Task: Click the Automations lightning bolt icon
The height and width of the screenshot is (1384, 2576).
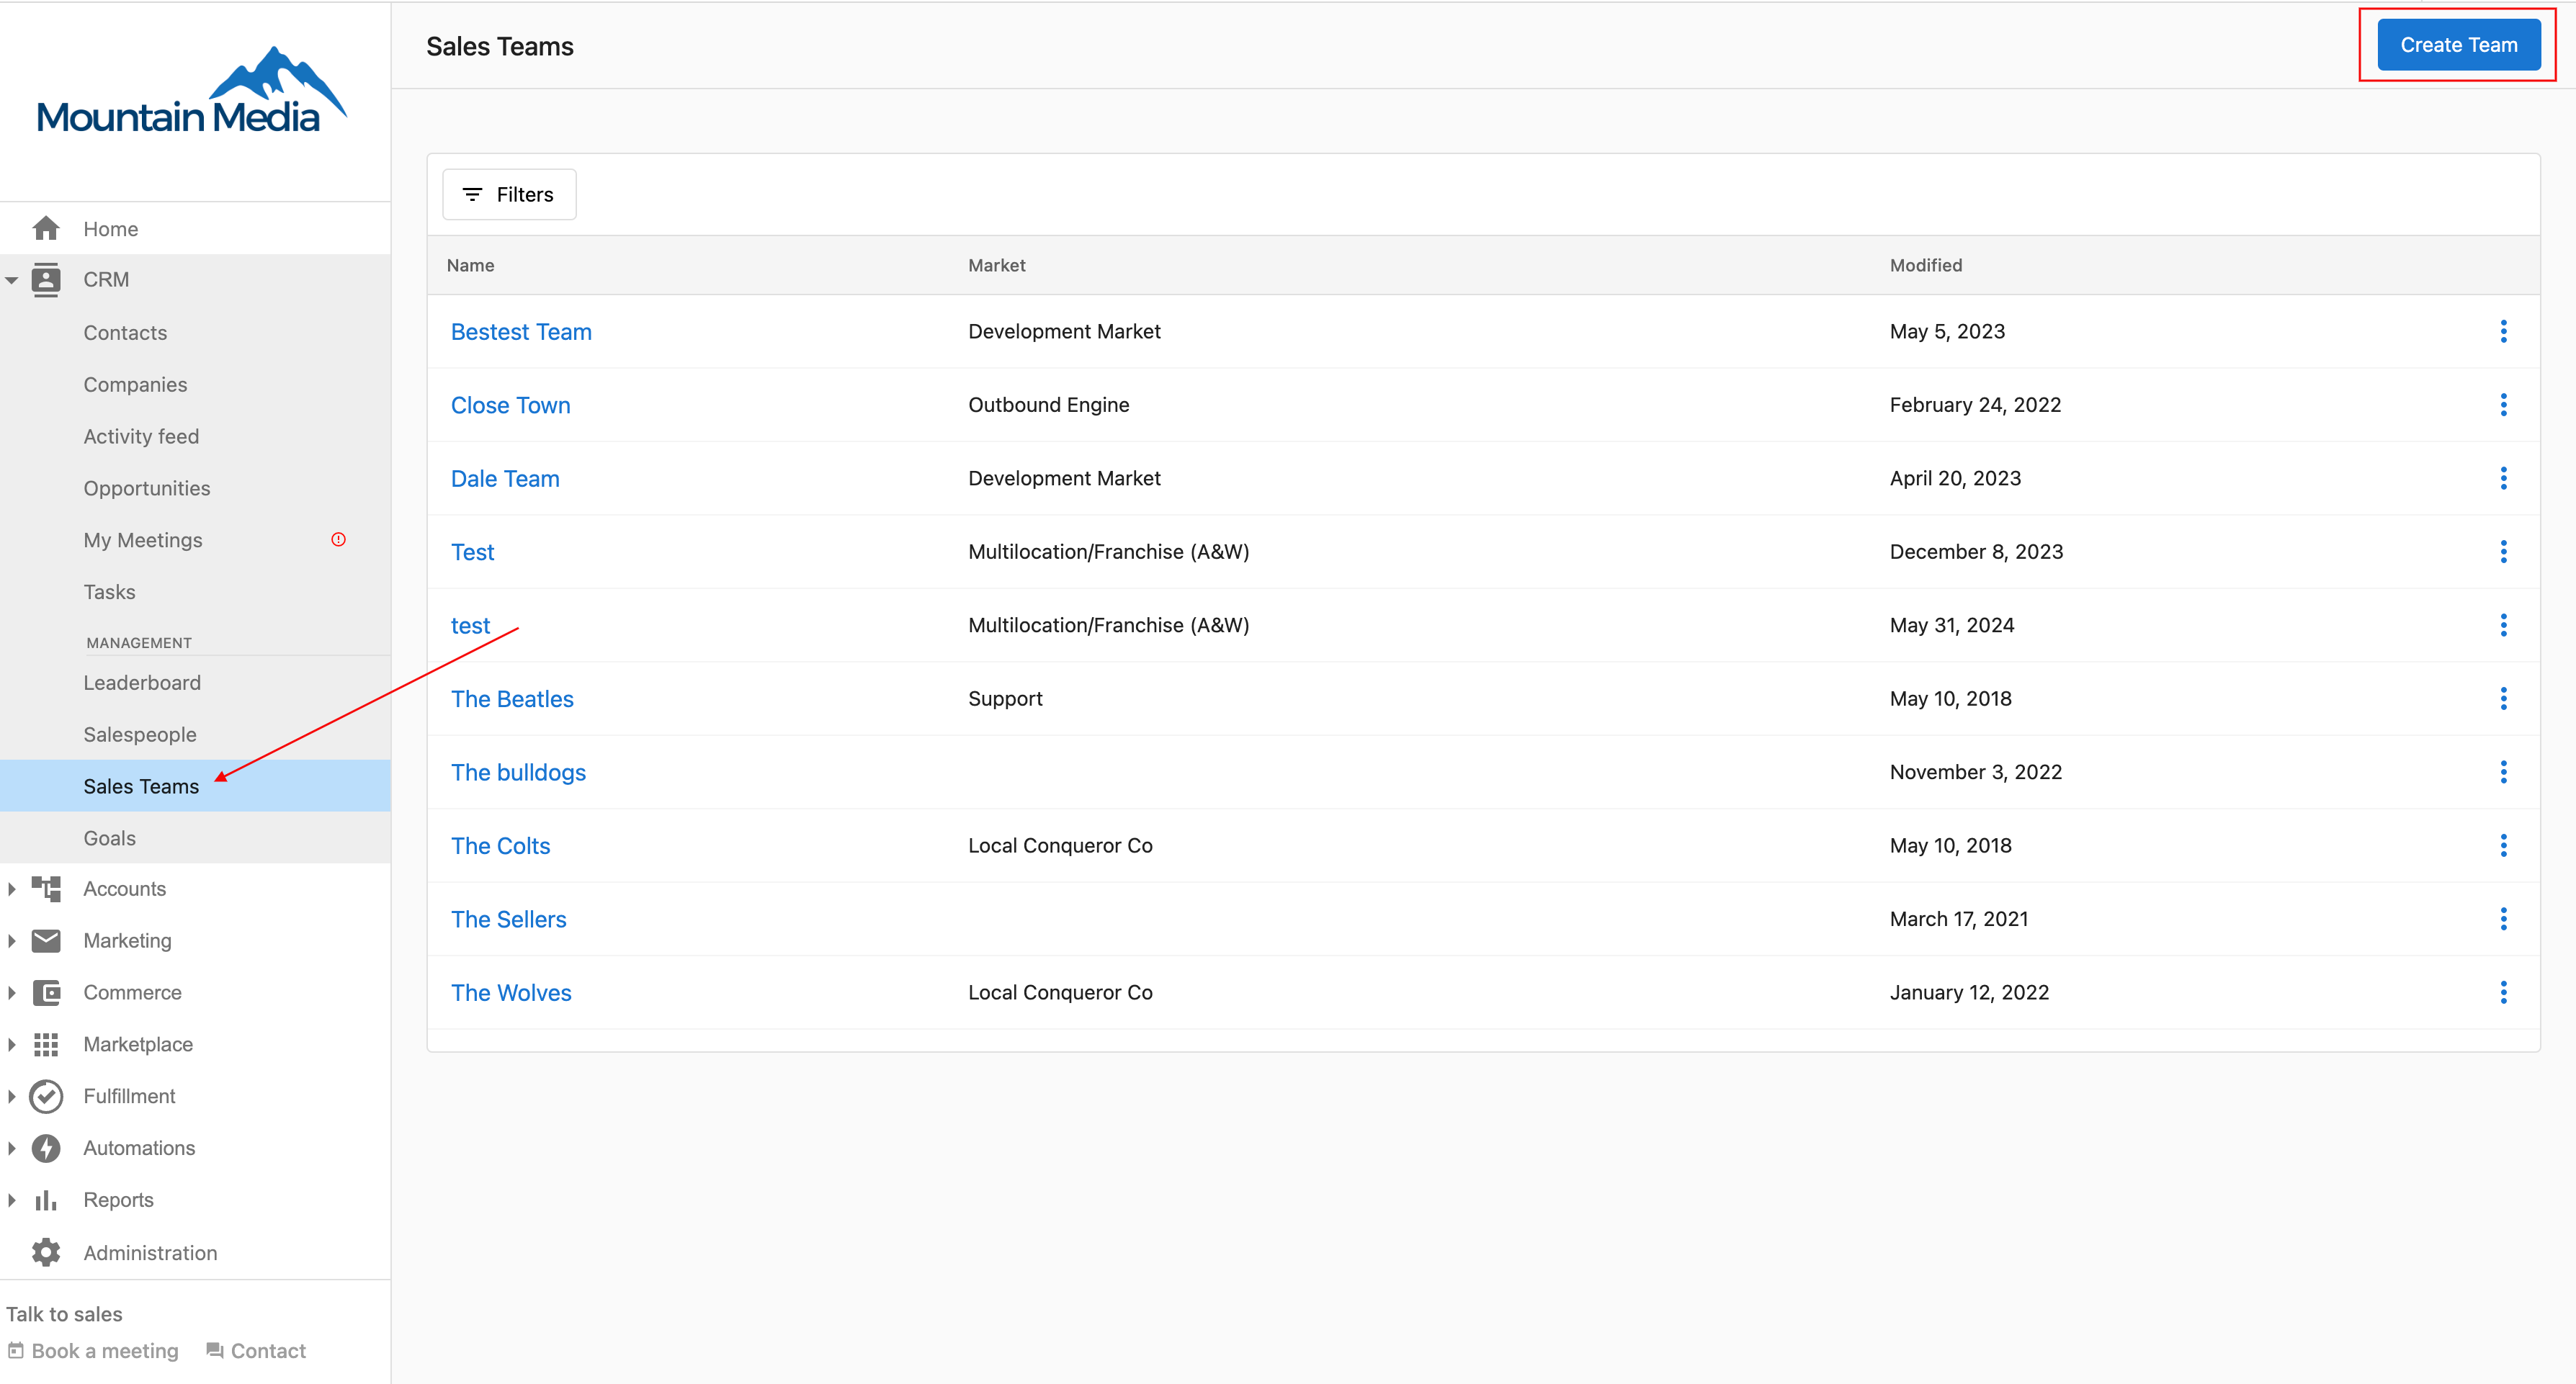Action: pyautogui.click(x=46, y=1147)
